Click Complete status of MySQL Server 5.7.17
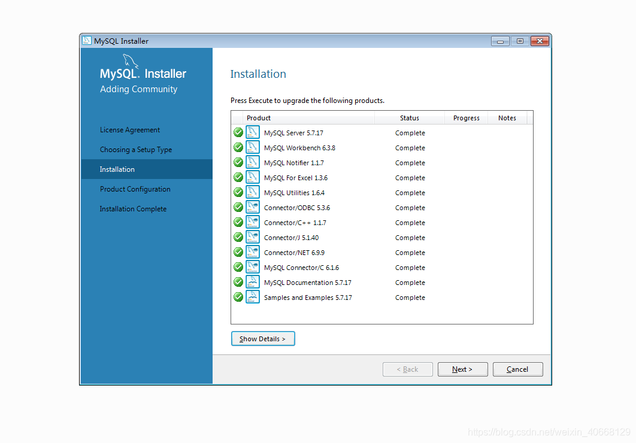This screenshot has height=443, width=636. pos(410,133)
